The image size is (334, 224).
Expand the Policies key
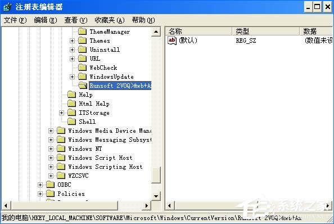coord(40,194)
